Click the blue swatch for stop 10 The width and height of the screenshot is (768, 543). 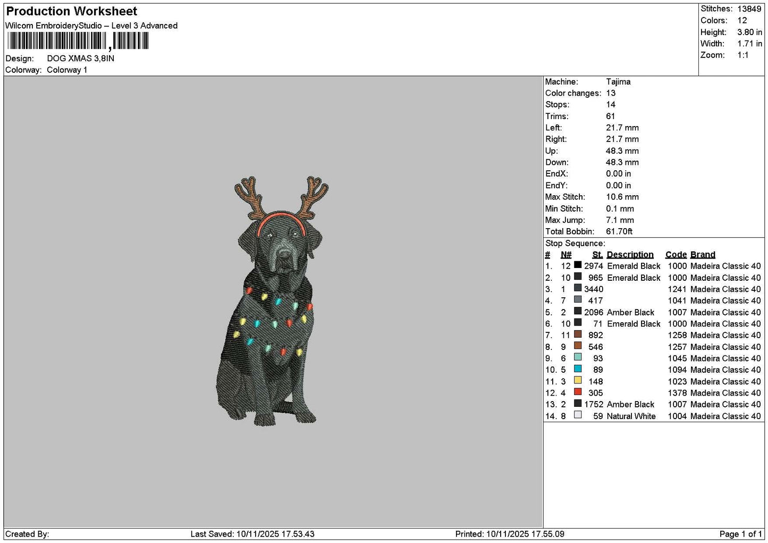point(578,369)
